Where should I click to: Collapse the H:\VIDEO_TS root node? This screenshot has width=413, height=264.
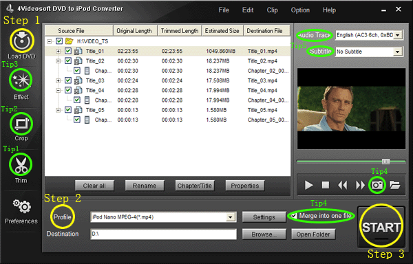50,41
